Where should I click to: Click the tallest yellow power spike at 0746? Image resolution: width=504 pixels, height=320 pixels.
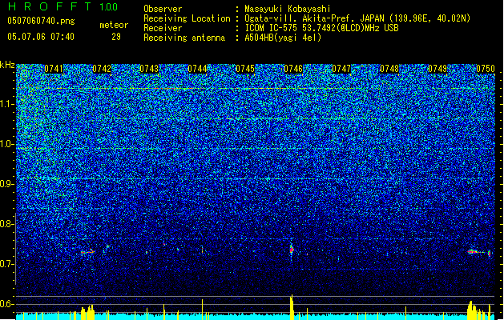[292, 307]
